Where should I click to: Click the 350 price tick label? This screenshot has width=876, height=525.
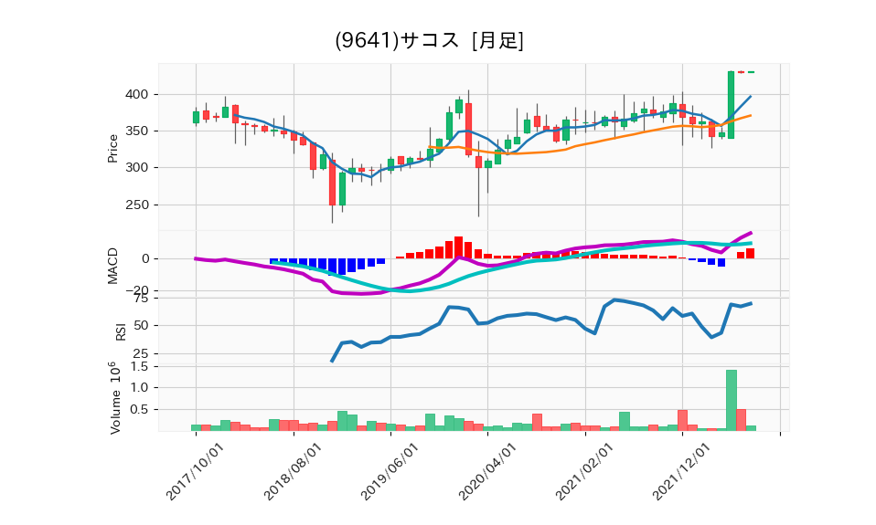pos(137,131)
